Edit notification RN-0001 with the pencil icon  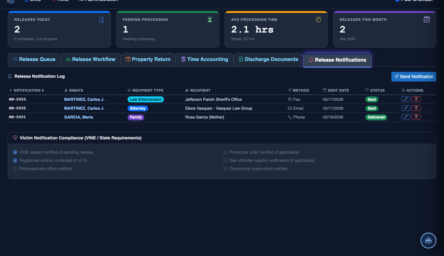click(406, 117)
